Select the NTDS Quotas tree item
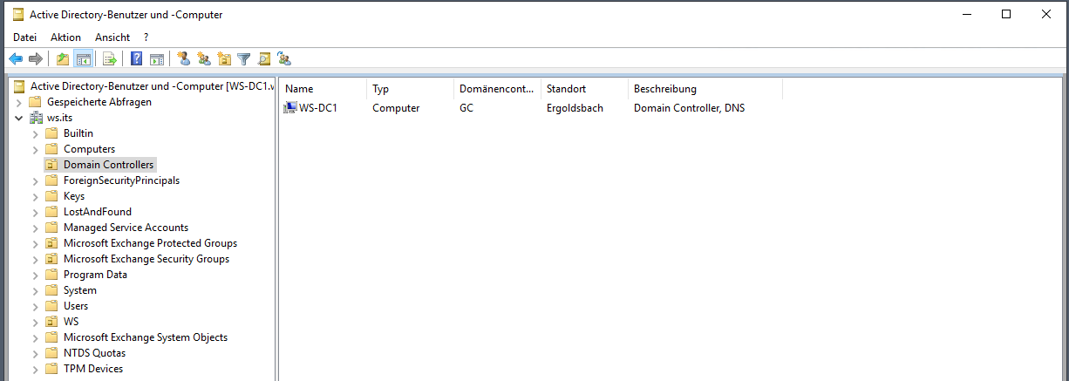1069x381 pixels. click(x=94, y=353)
